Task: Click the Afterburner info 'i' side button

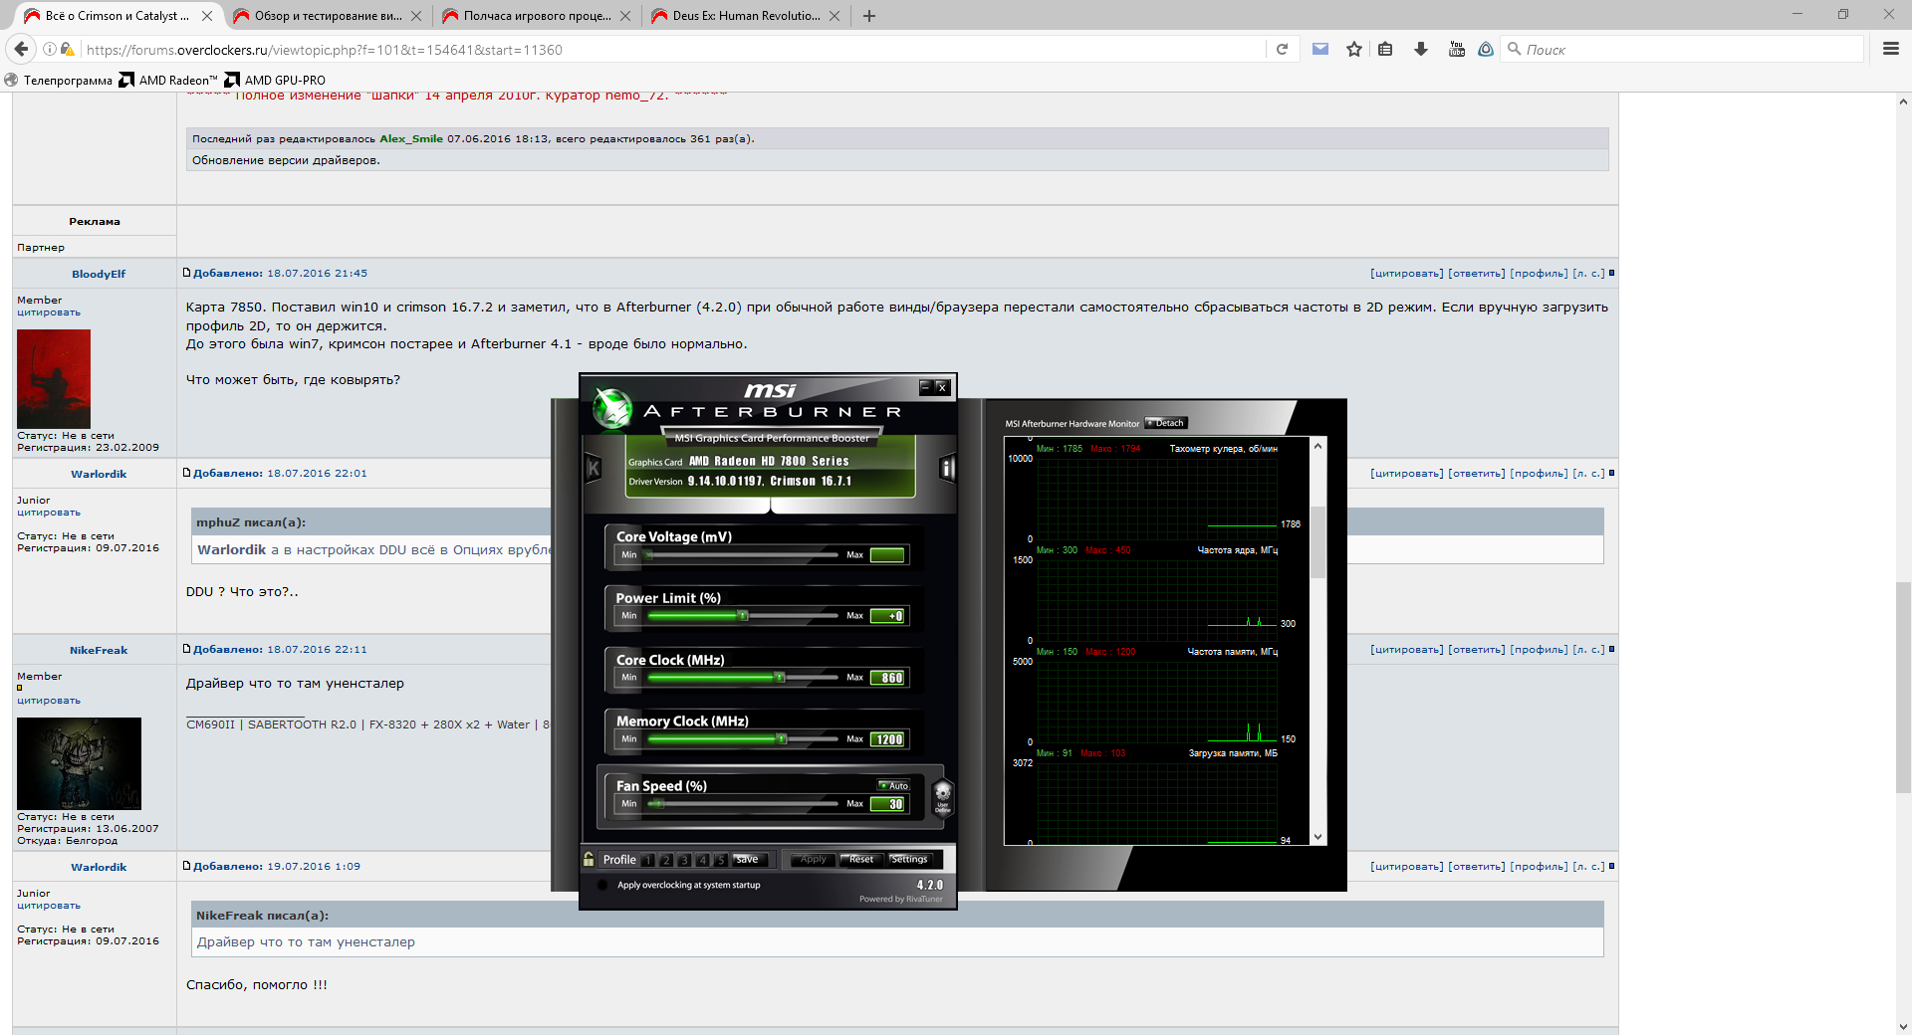Action: pos(947,468)
